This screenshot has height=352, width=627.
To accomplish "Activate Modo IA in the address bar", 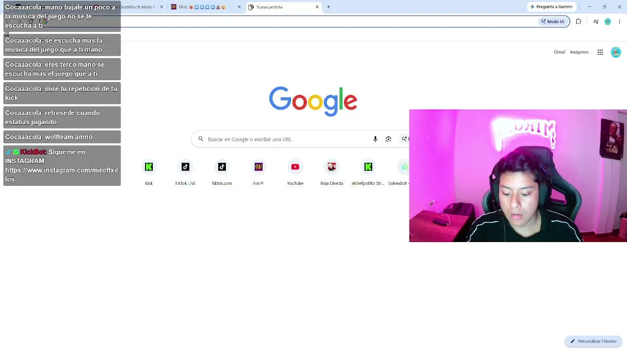I will 553,22.
